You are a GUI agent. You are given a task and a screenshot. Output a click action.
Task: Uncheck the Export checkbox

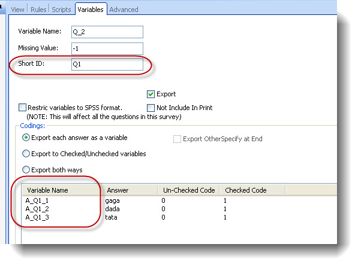point(151,94)
